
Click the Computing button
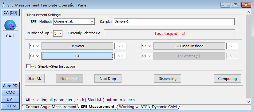(x=228, y=79)
